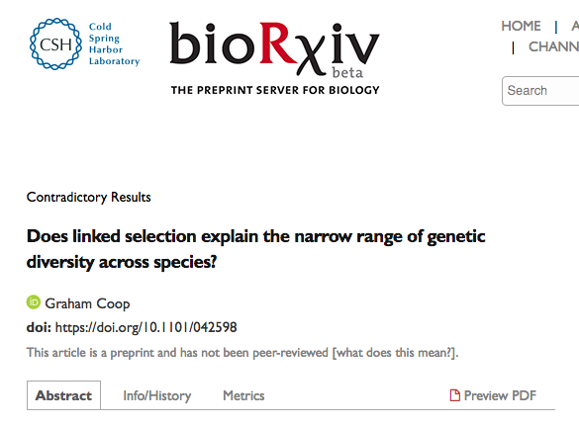
Task: Click the 'what does this mean?' link
Action: [x=395, y=353]
